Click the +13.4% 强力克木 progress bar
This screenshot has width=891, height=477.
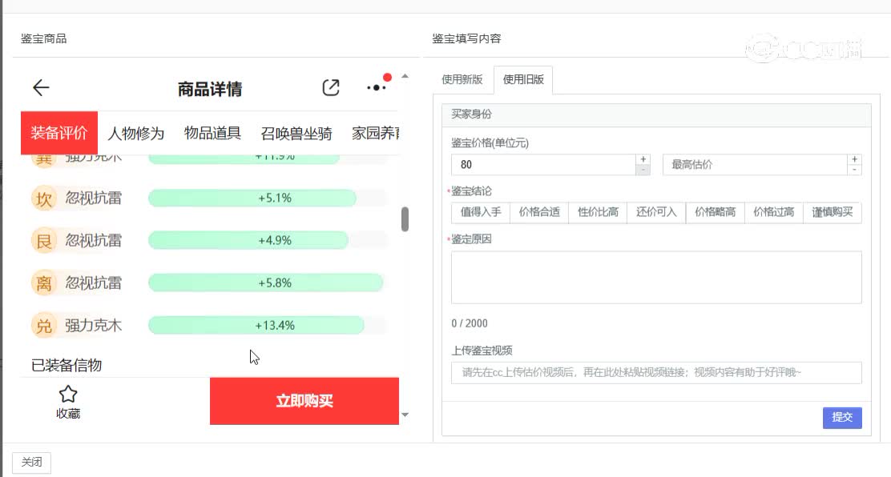(256, 325)
